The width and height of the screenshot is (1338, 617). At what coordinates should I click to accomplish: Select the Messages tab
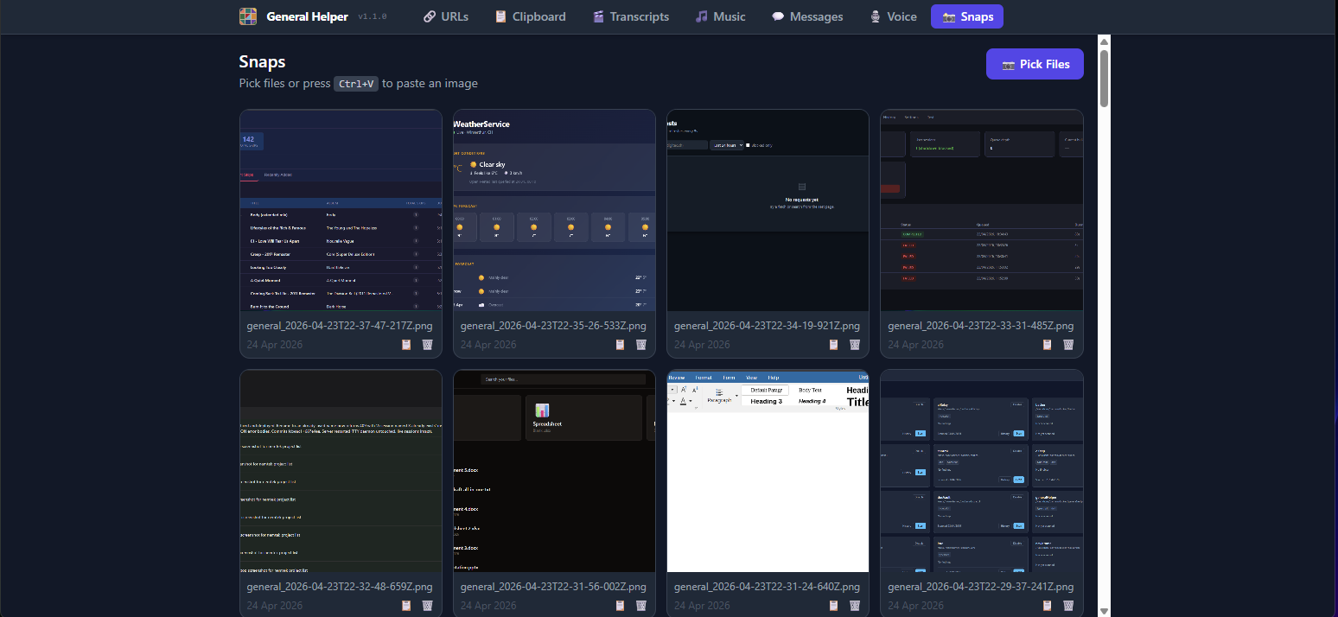(x=807, y=16)
